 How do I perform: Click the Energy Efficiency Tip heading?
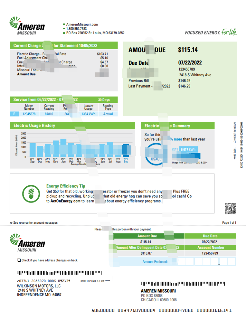66,186
